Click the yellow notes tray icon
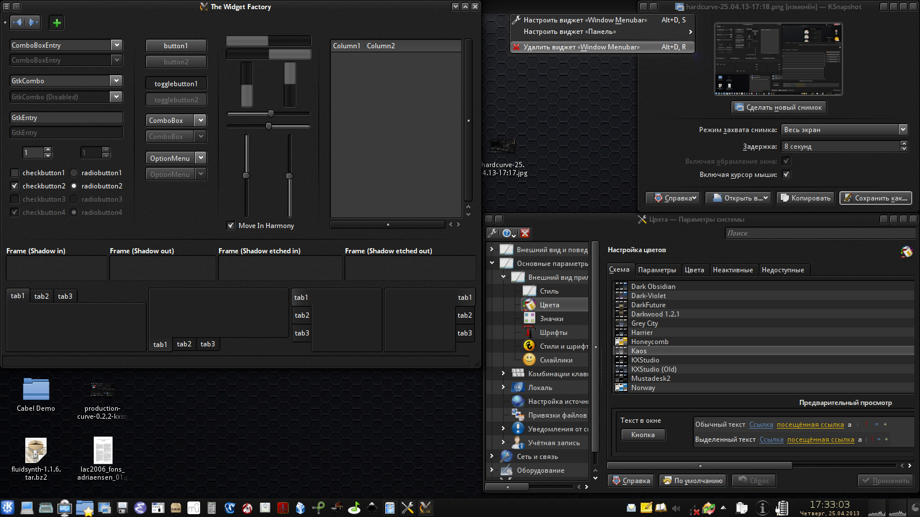Viewport: 920px width, 517px height. [646, 508]
